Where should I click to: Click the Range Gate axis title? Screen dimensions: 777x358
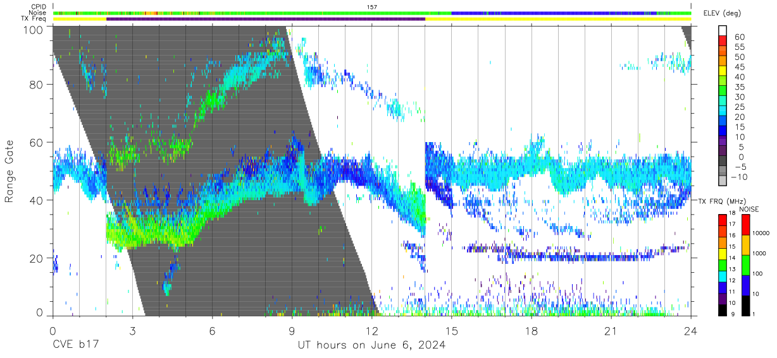tap(9, 171)
